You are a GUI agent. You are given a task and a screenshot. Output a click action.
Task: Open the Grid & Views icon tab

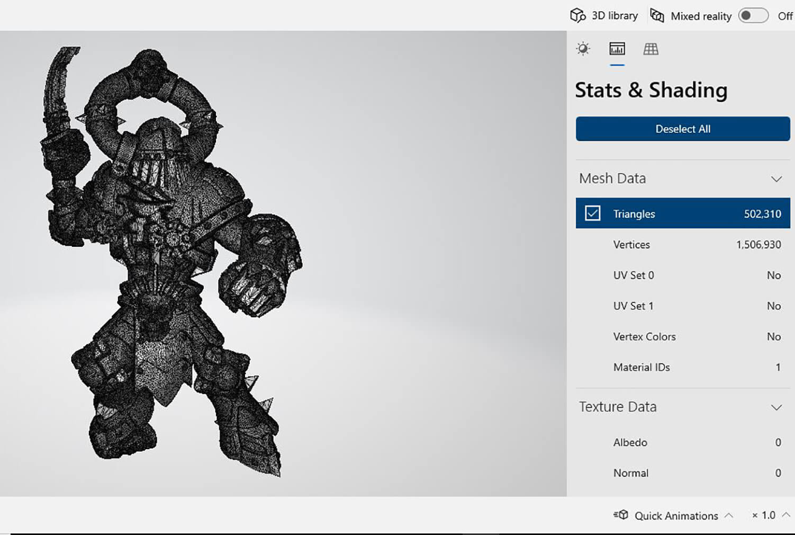click(x=651, y=49)
